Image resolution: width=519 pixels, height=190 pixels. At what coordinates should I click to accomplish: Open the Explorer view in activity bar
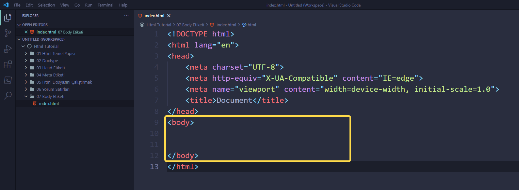click(x=8, y=18)
